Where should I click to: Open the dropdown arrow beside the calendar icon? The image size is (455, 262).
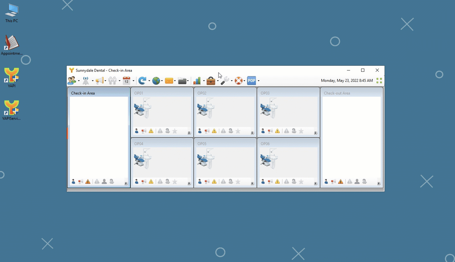(x=133, y=81)
